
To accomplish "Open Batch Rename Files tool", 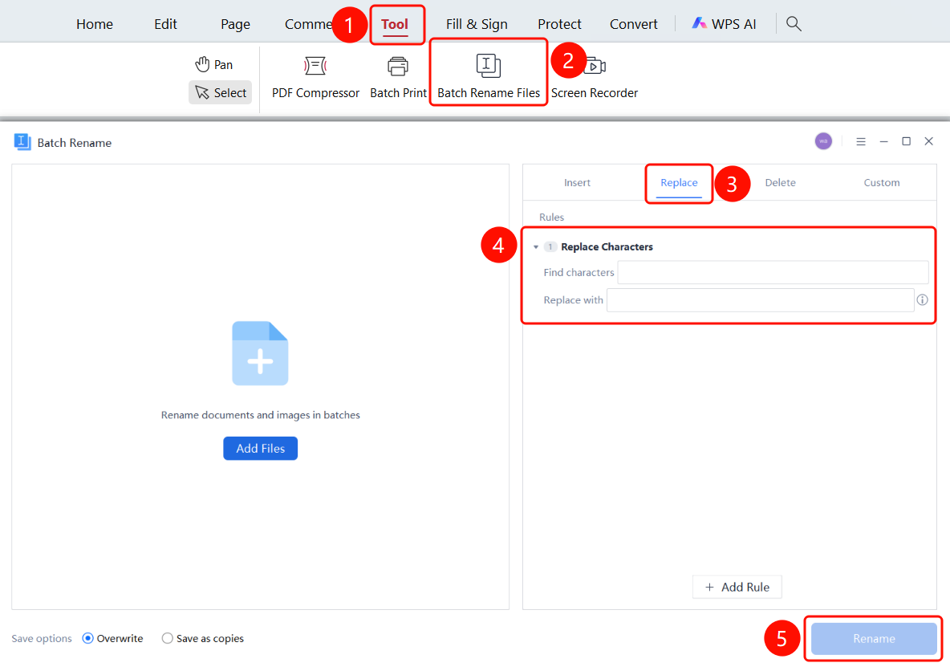I will tap(489, 75).
